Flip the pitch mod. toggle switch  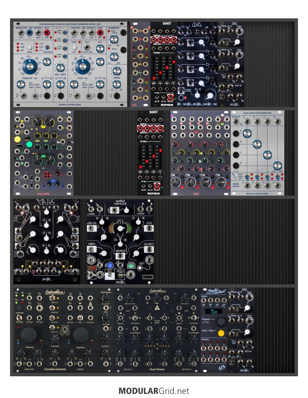coord(65,48)
